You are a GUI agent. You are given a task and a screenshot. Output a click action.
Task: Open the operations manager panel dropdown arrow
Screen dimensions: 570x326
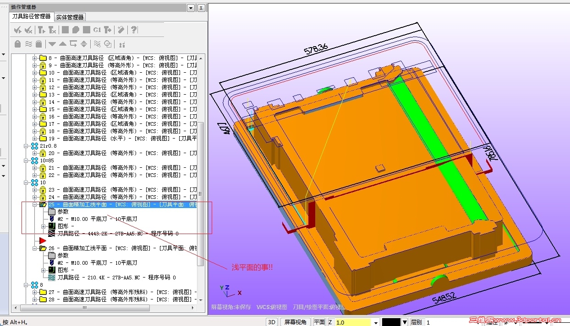191,8
